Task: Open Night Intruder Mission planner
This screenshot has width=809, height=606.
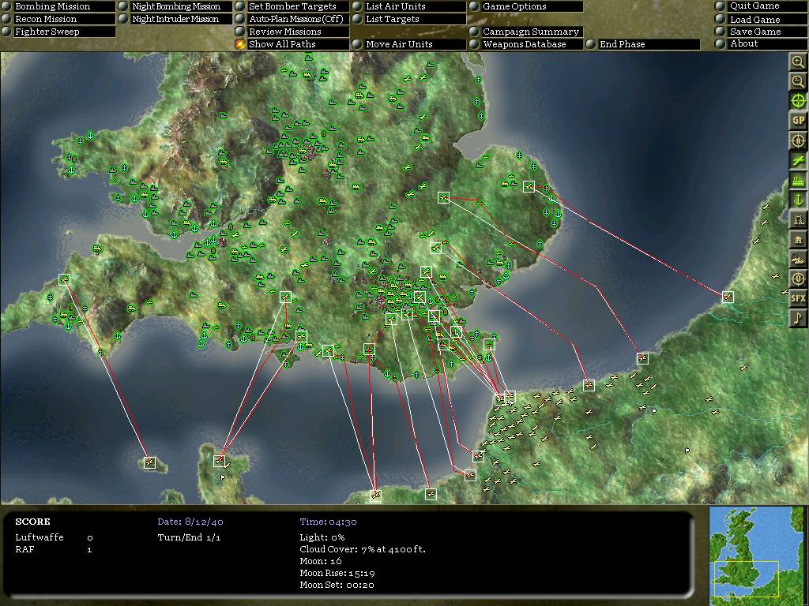Action: click(175, 19)
